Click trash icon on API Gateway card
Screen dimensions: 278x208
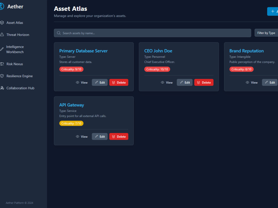(113, 137)
